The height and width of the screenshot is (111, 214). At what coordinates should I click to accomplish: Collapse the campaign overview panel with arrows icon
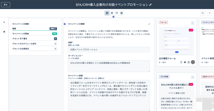pyautogui.click(x=149, y=24)
